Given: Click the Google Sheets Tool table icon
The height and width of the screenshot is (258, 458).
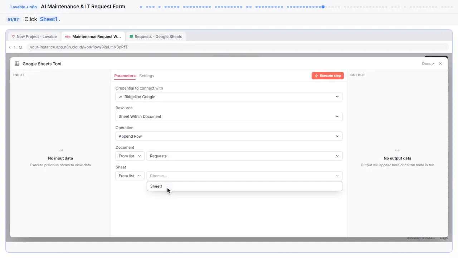Looking at the screenshot, I should point(17,64).
